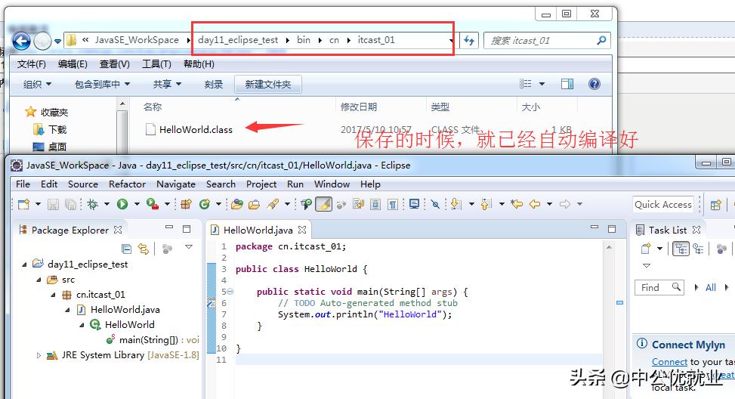Image resolution: width=735 pixels, height=399 pixels.
Task: Open the 组织 dropdown in Explorer
Action: (38, 85)
